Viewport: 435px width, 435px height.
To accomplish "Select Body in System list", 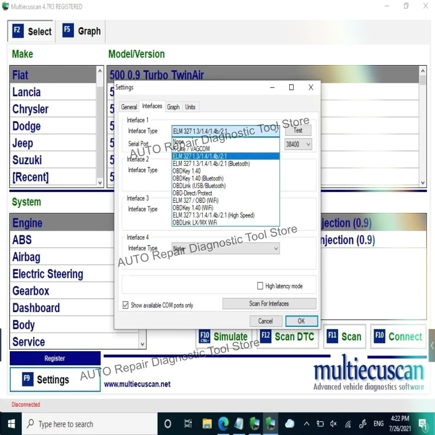I will [62, 325].
